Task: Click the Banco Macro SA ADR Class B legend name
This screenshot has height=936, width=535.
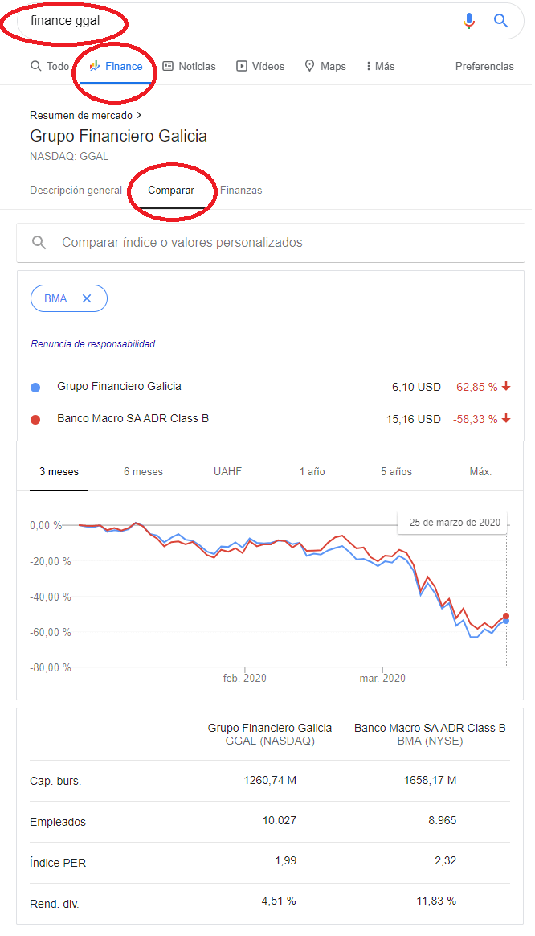Action: (x=133, y=418)
